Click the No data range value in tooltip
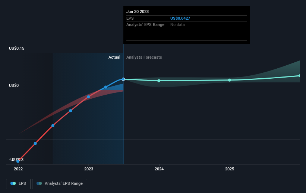This screenshot has width=306, height=193. pyautogui.click(x=177, y=25)
